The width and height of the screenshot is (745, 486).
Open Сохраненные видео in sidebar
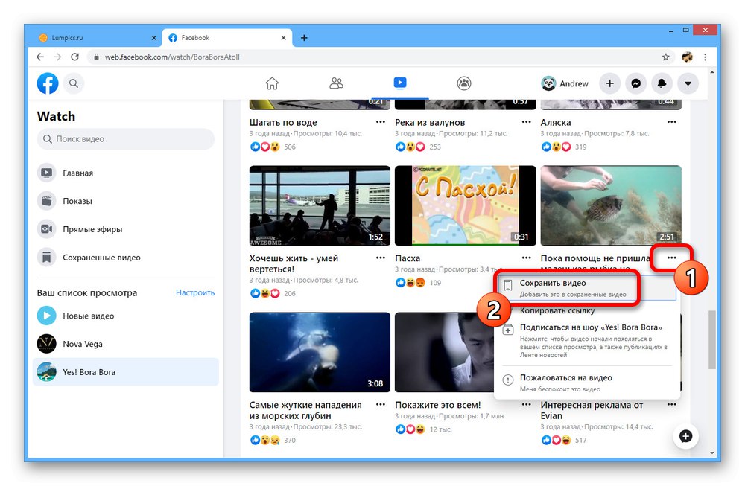click(125, 258)
